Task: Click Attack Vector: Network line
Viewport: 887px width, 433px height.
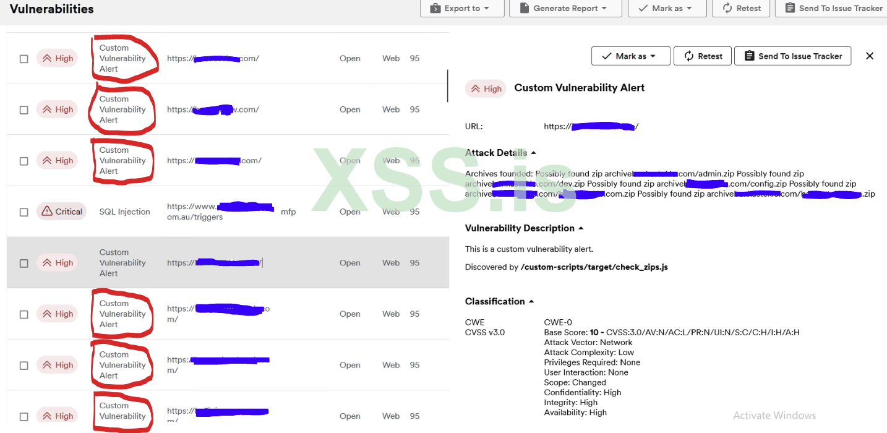Action: (x=588, y=342)
